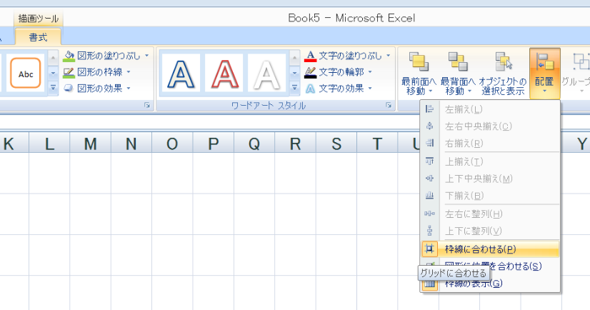This screenshot has height=310, width=590.
Task: Click the shape effects icon
Action: pos(68,89)
